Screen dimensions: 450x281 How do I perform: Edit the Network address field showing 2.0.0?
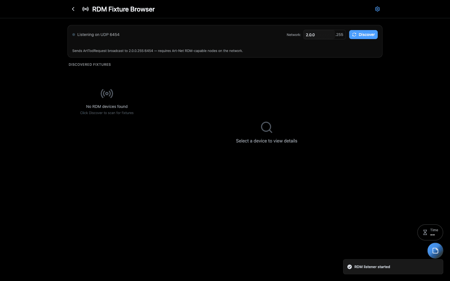pos(319,35)
